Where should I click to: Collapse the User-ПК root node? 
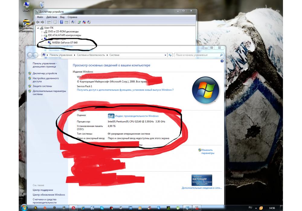[38, 28]
